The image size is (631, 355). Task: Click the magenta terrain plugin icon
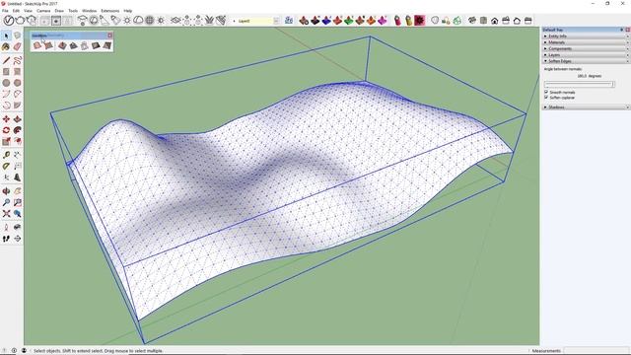pos(383,20)
